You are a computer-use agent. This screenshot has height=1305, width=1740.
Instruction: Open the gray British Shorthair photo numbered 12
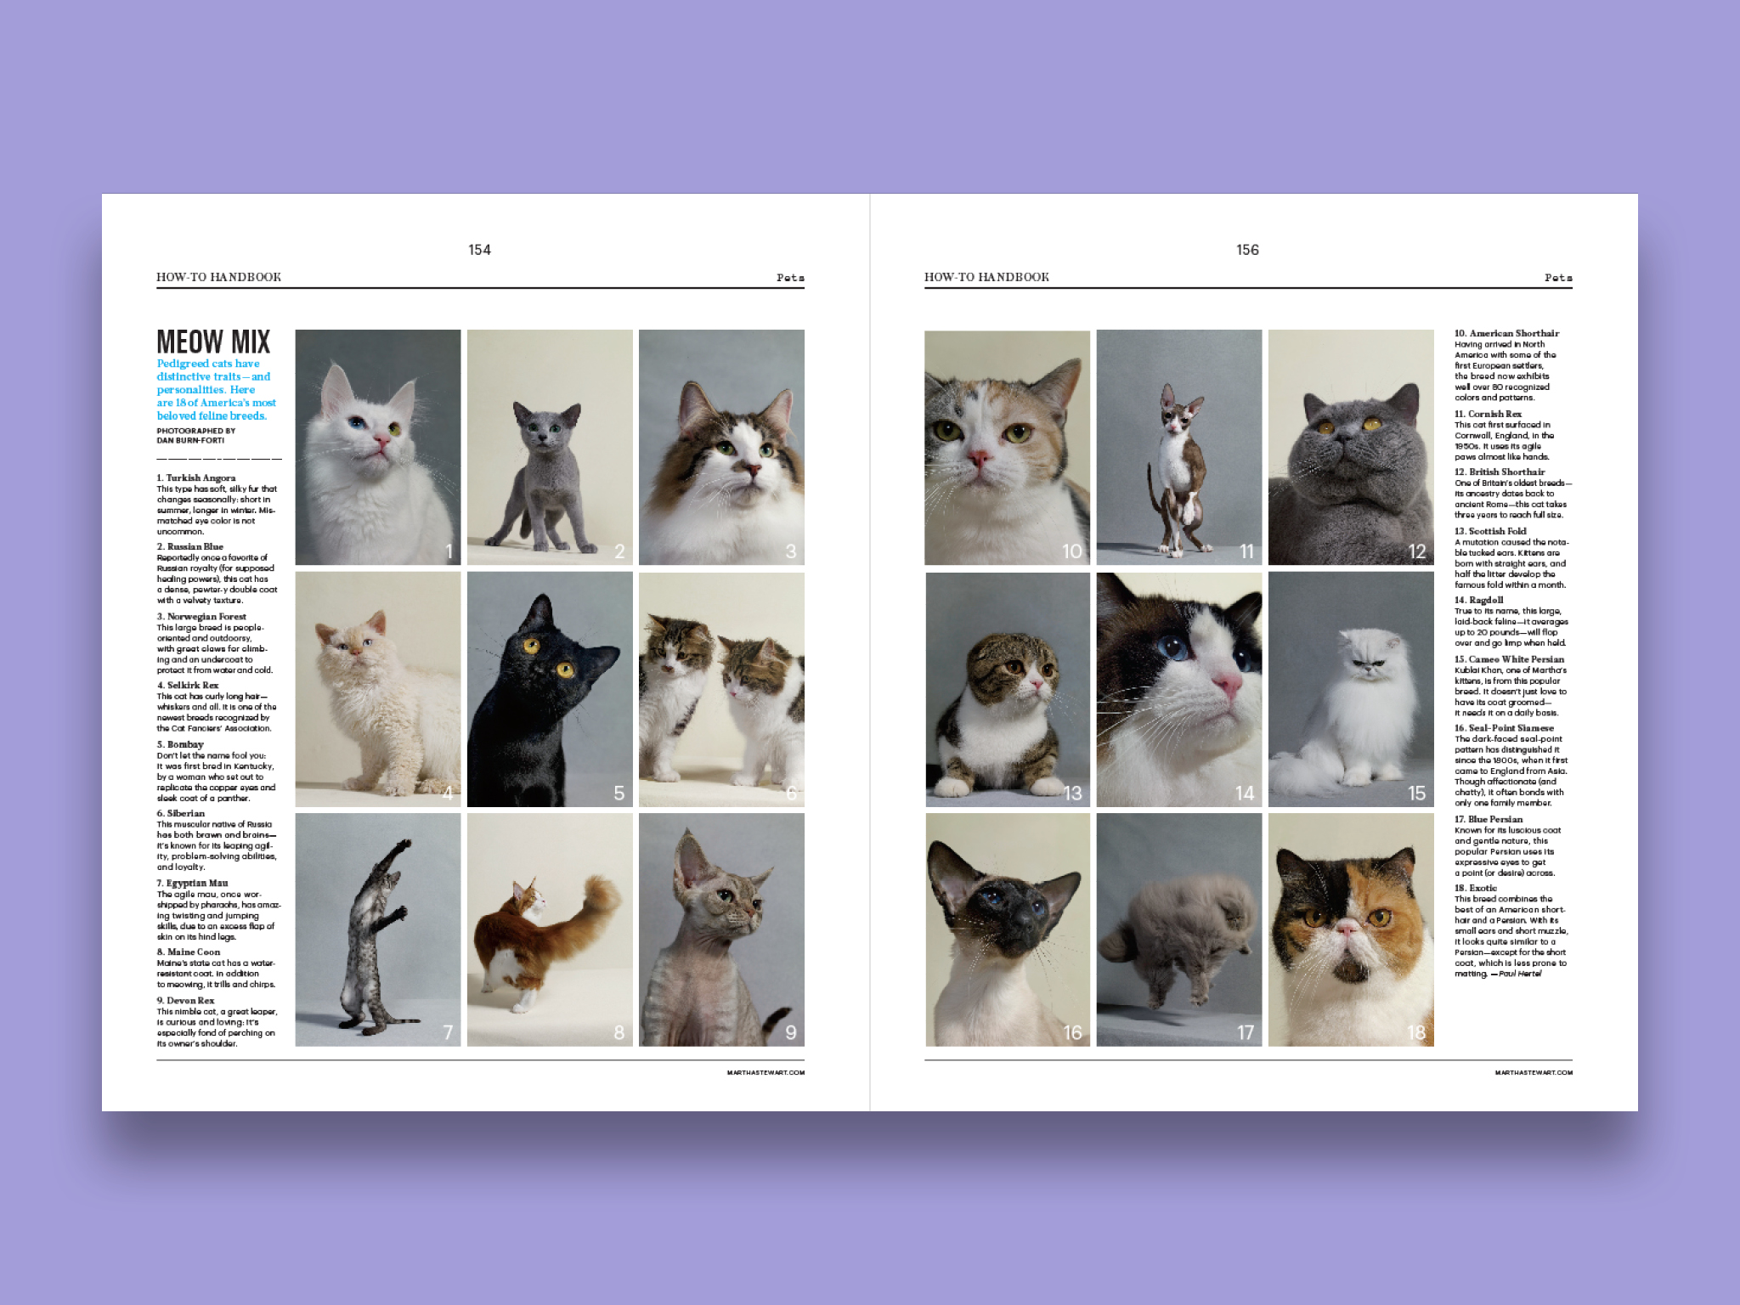click(1351, 447)
